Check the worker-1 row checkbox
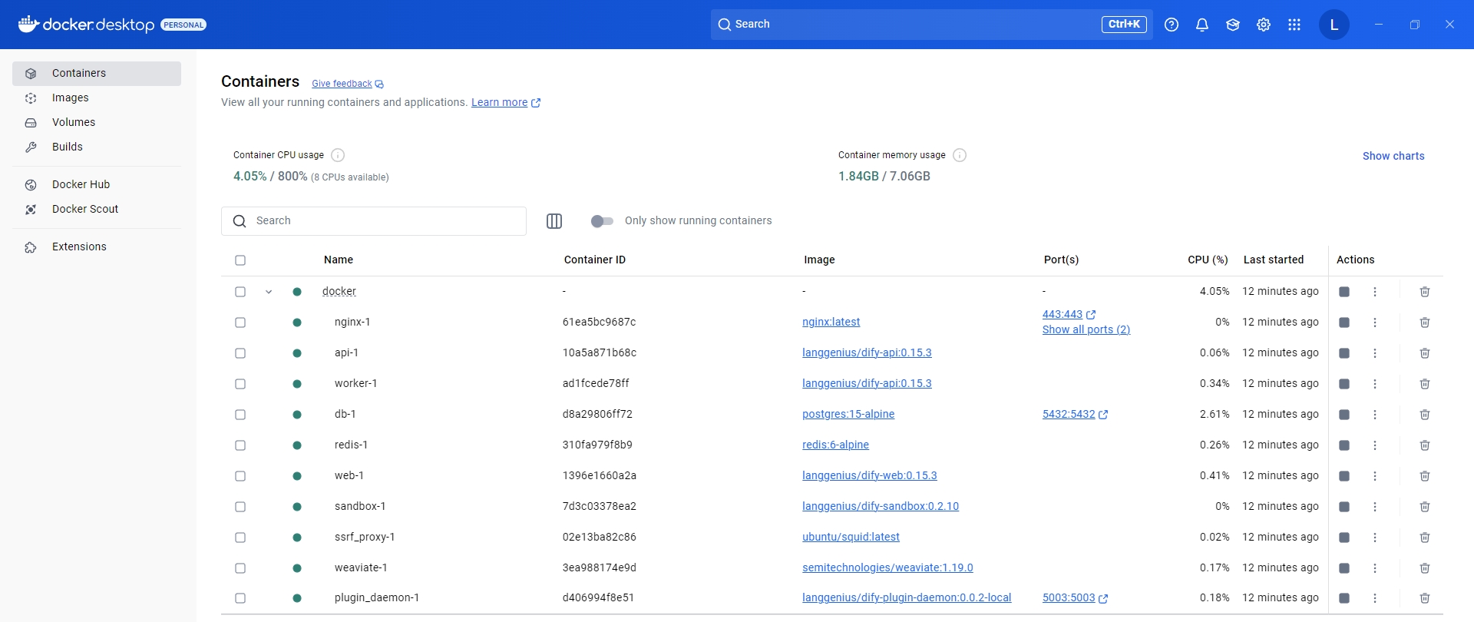Image resolution: width=1474 pixels, height=622 pixels. click(240, 384)
